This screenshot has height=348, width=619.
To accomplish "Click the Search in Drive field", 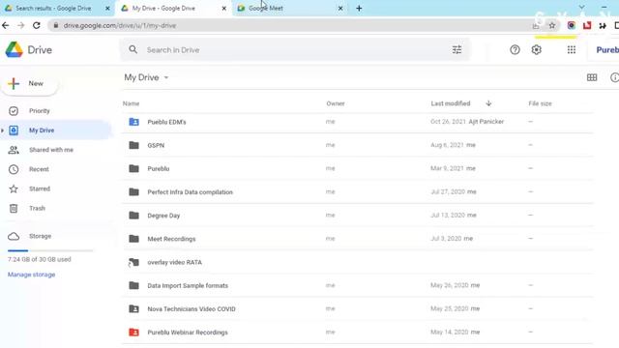I will click(295, 49).
